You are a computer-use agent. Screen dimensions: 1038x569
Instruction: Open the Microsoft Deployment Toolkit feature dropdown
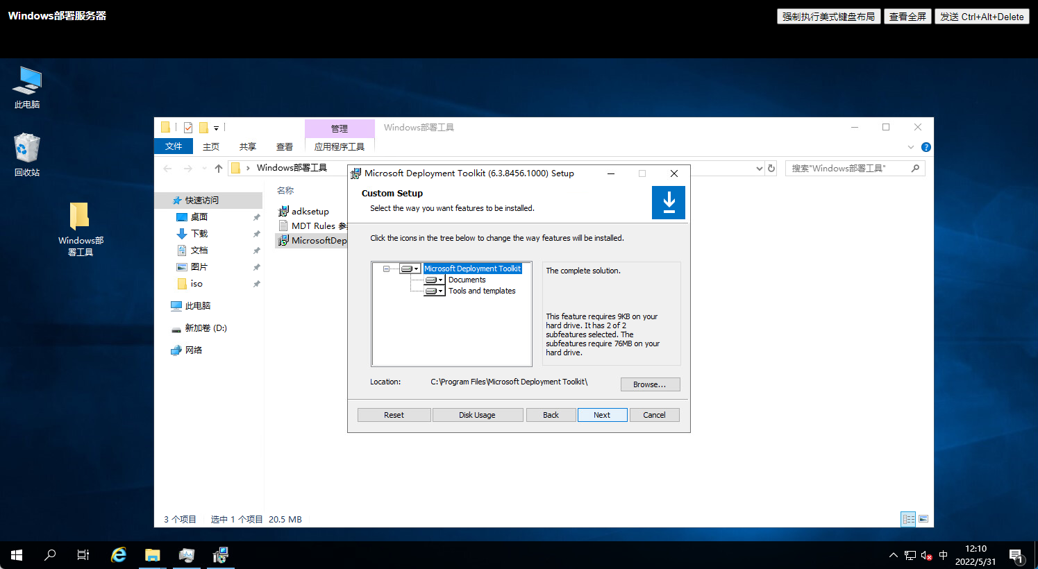pos(410,269)
